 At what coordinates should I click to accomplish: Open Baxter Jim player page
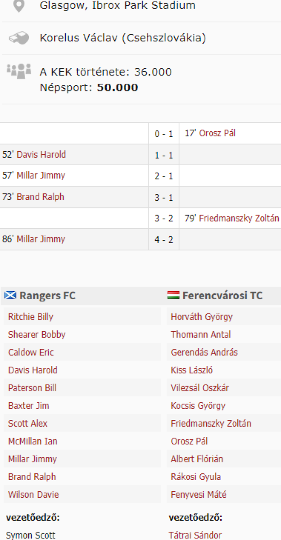pyautogui.click(x=28, y=405)
